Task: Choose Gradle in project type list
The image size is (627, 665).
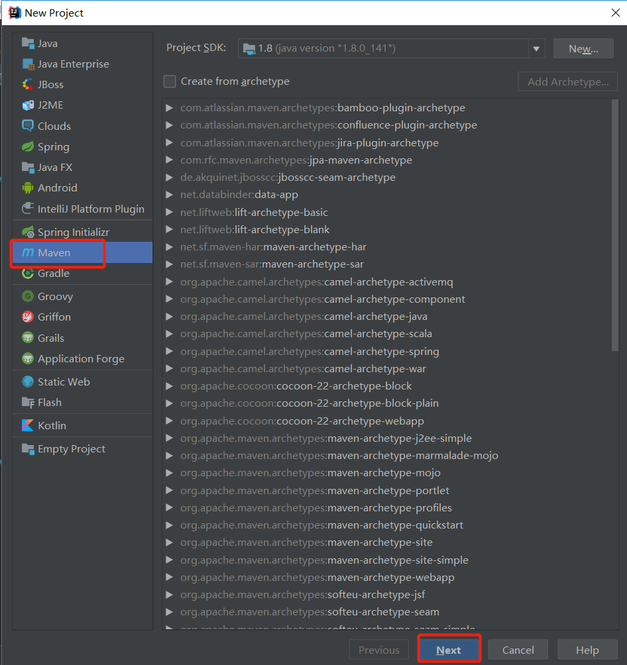Action: pos(82,274)
